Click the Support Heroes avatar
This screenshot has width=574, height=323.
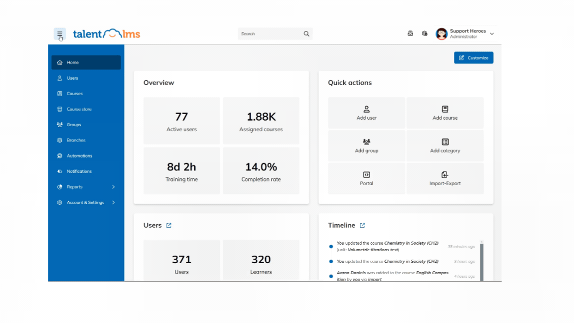pos(441,34)
